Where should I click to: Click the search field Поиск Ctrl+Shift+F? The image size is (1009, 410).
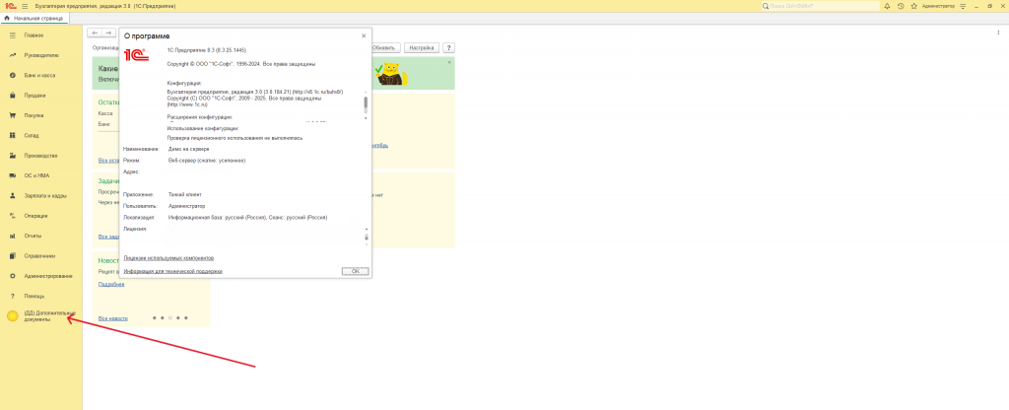point(821,6)
